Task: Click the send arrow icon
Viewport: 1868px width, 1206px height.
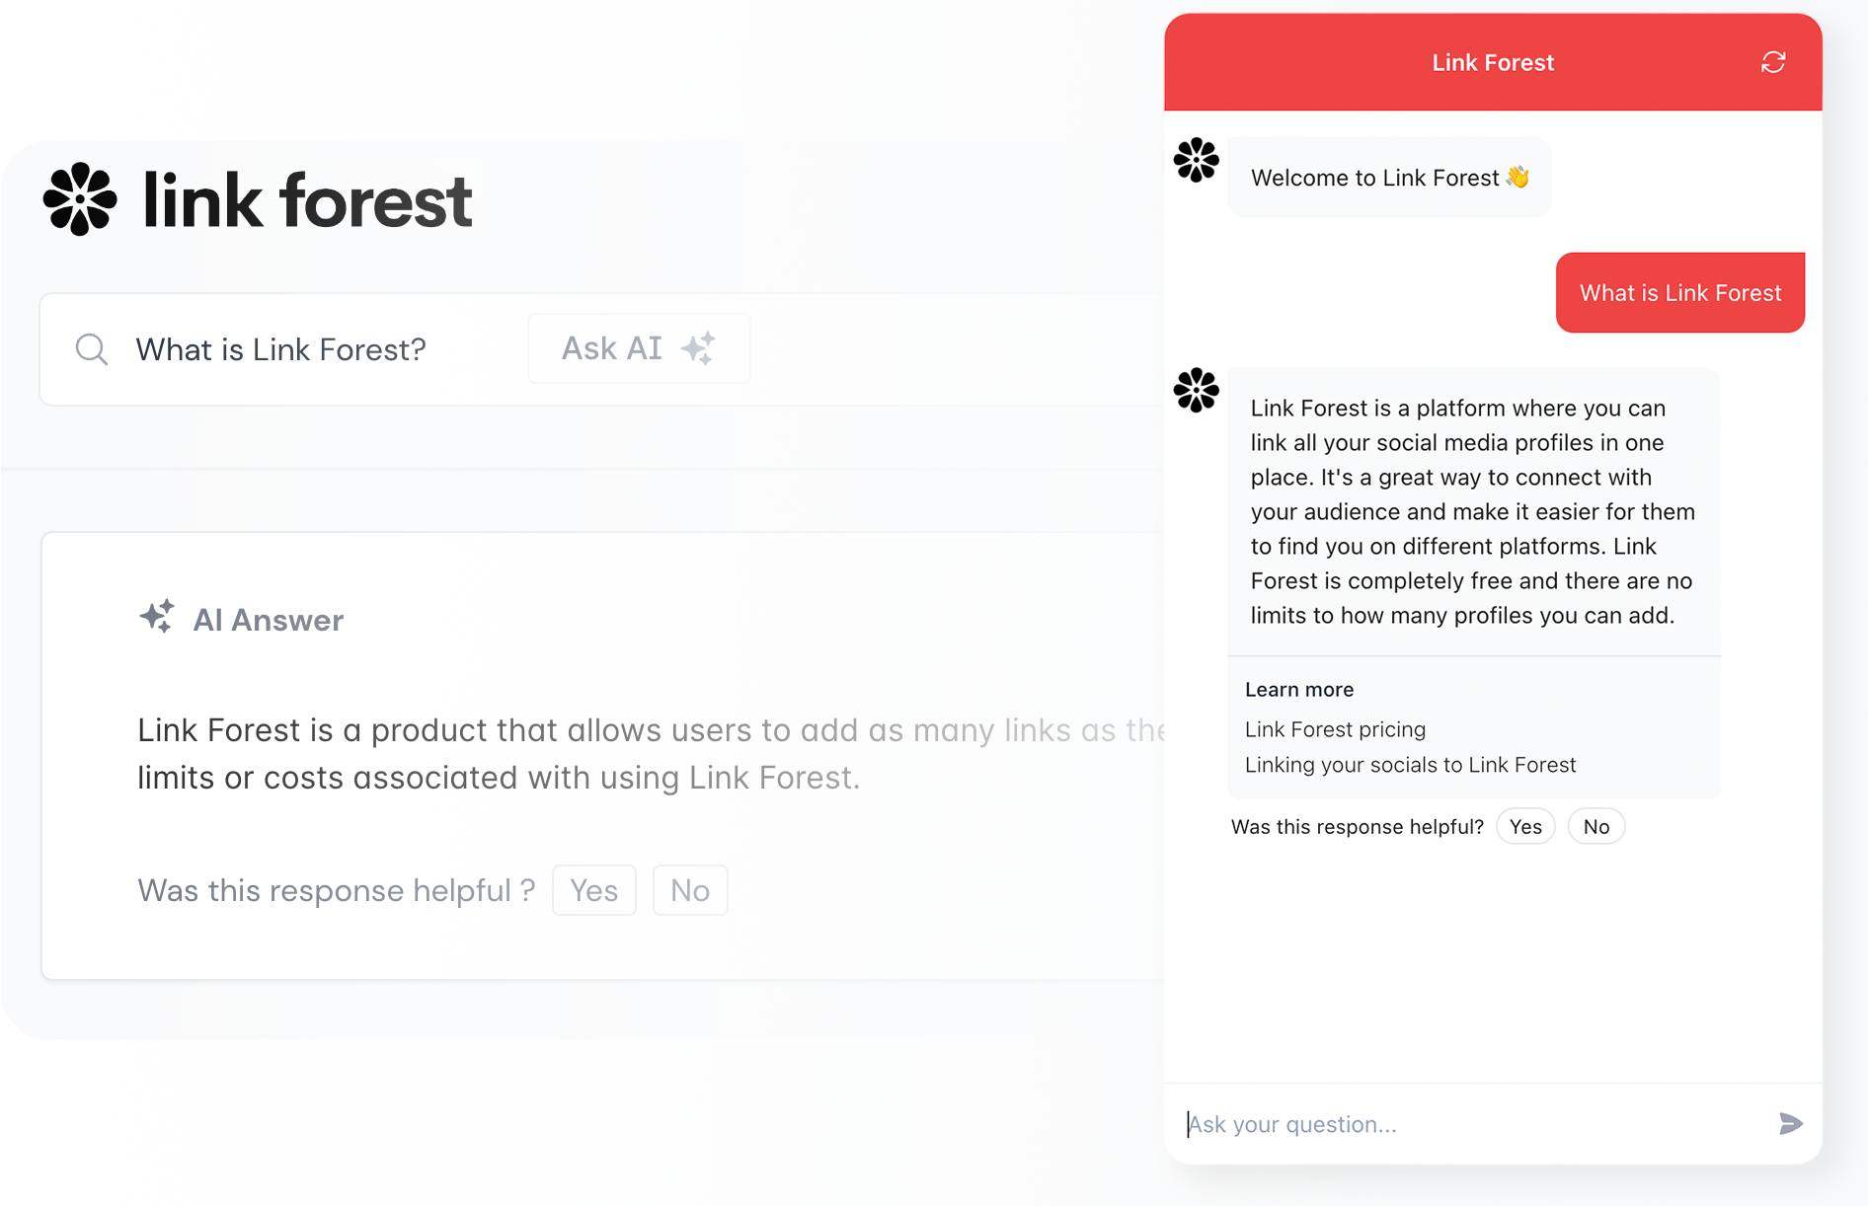Action: tap(1791, 1123)
